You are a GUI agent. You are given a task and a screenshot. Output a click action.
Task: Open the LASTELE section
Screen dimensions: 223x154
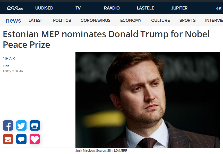tap(145, 8)
